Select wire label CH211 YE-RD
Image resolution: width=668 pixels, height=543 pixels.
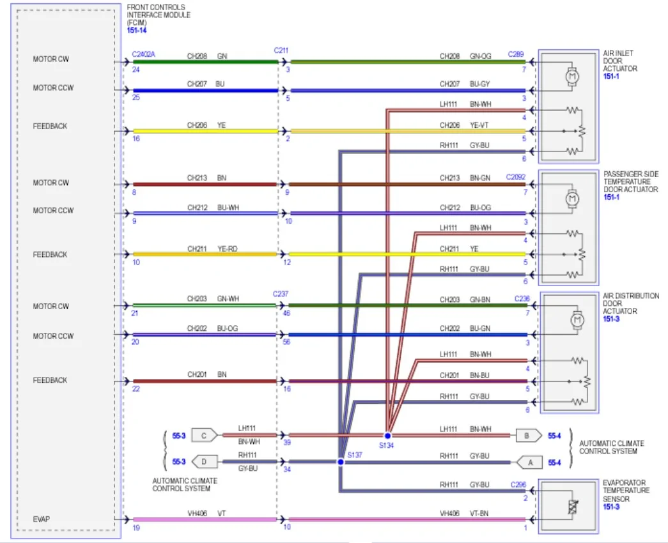pos(212,249)
